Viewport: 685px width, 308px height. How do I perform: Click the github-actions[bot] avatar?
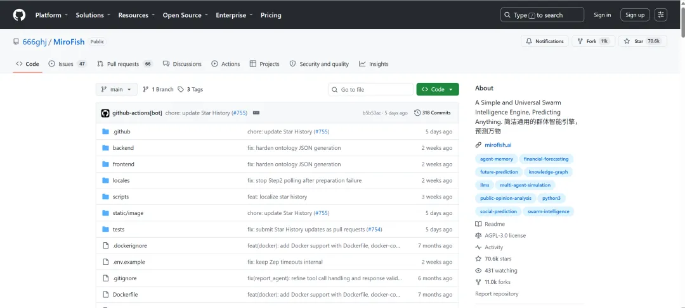click(x=105, y=113)
